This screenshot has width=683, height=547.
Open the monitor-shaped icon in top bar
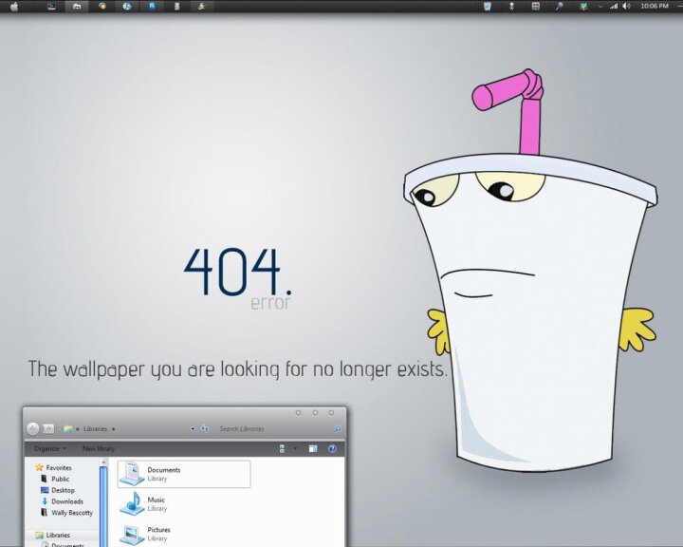click(51, 7)
